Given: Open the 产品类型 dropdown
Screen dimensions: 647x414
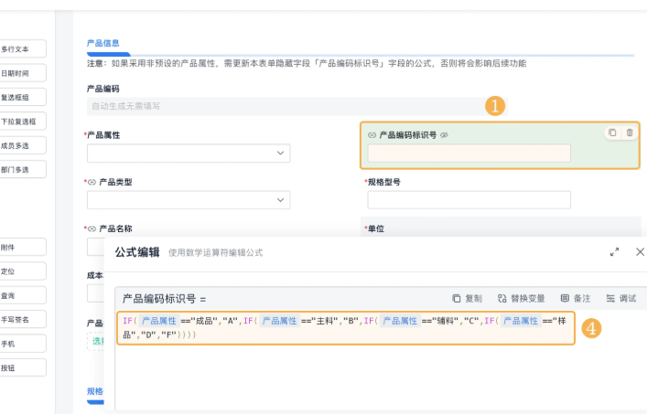Looking at the screenshot, I should (189, 200).
